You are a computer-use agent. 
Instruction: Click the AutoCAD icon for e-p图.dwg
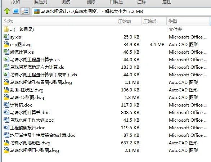[6, 44]
